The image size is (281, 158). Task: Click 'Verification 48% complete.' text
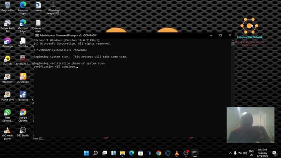(x=55, y=67)
